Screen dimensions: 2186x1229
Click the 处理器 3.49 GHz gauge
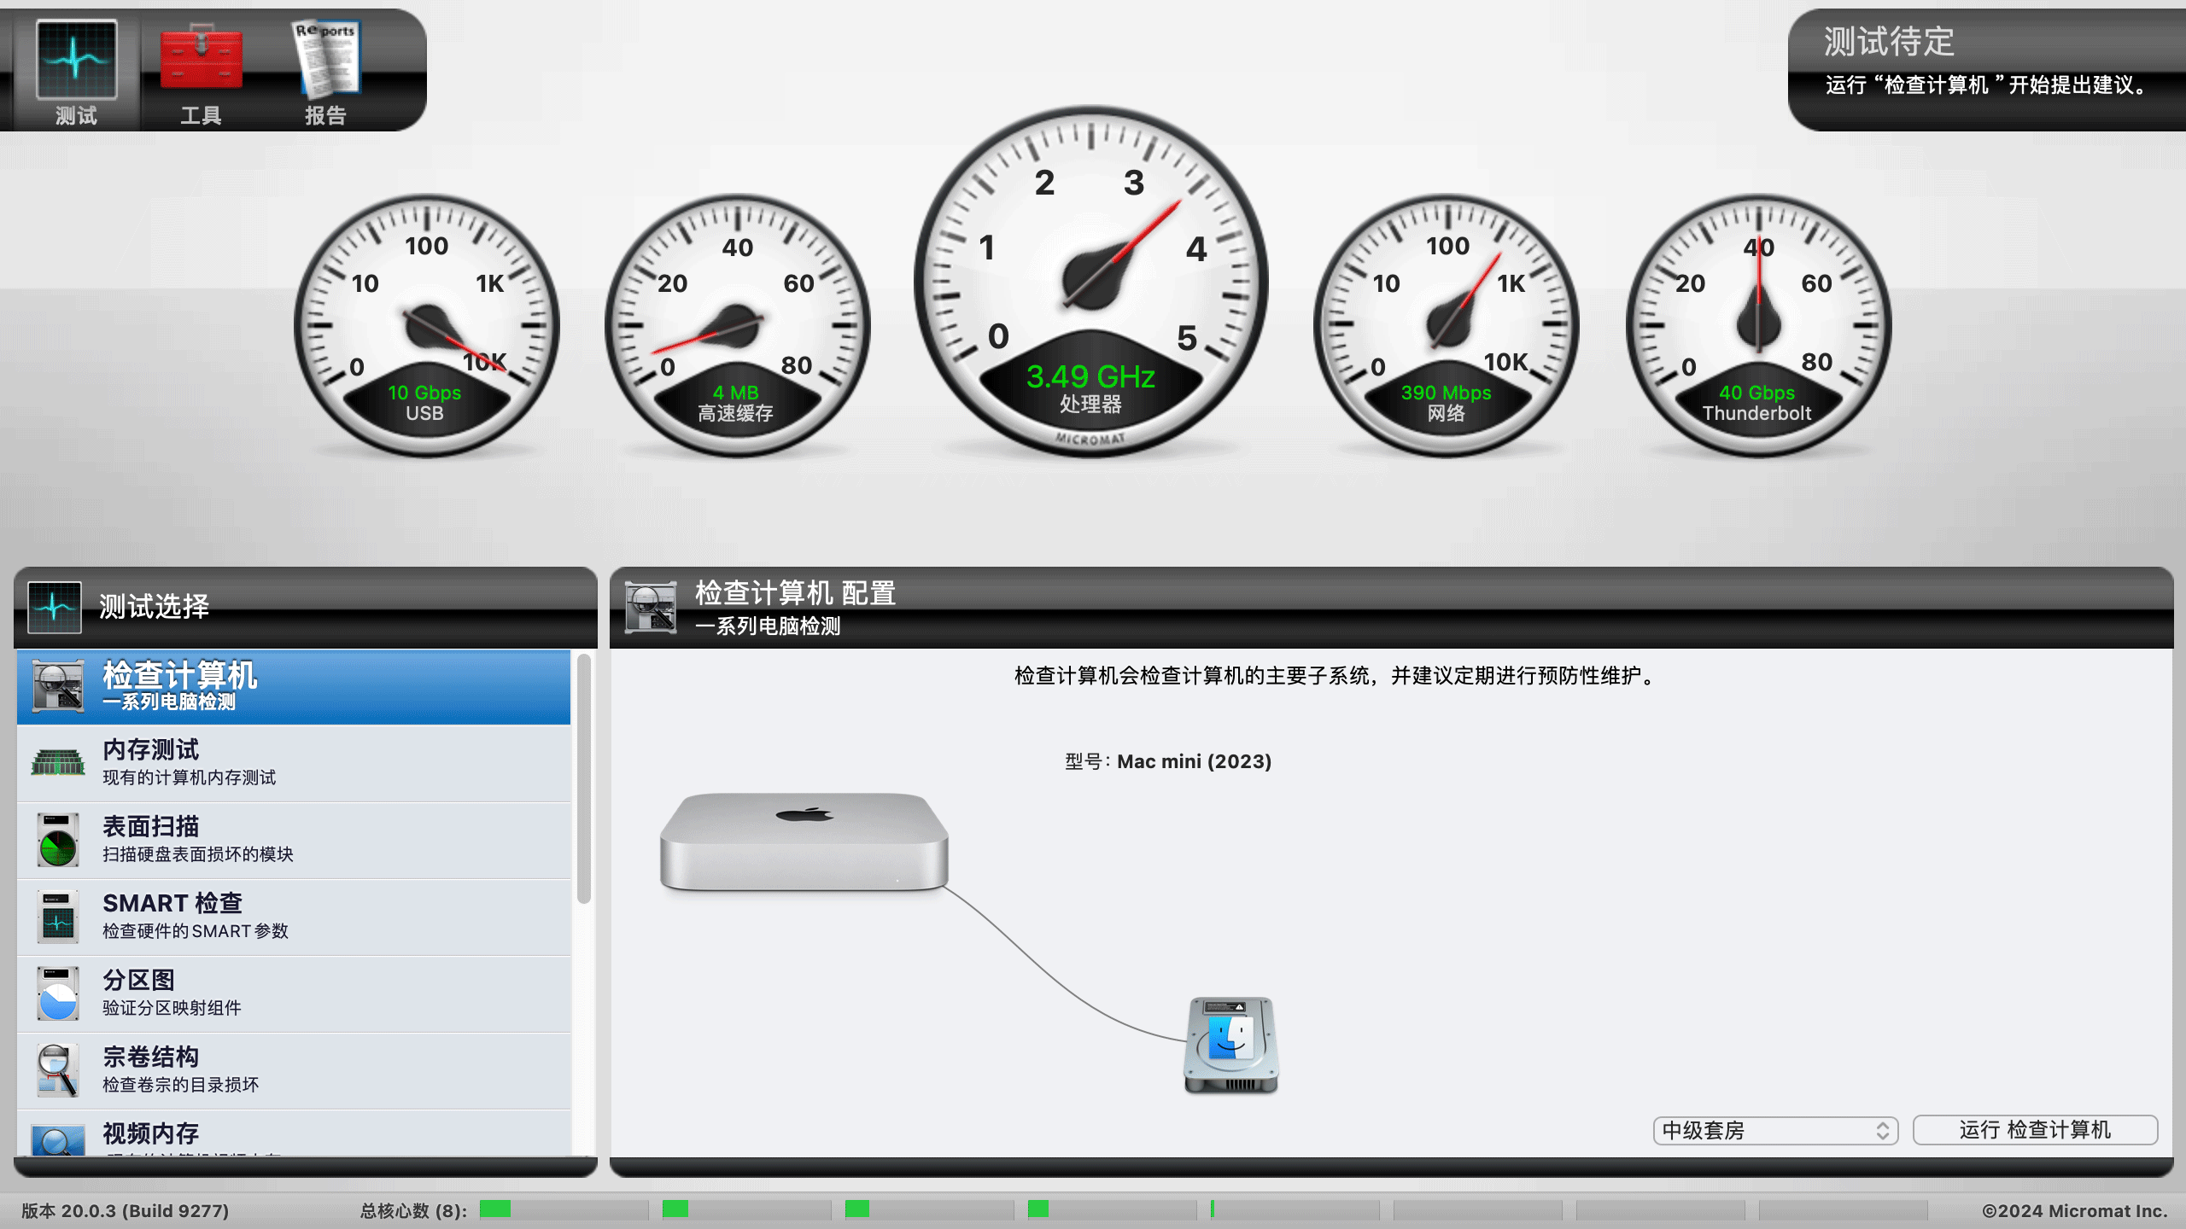[1090, 282]
